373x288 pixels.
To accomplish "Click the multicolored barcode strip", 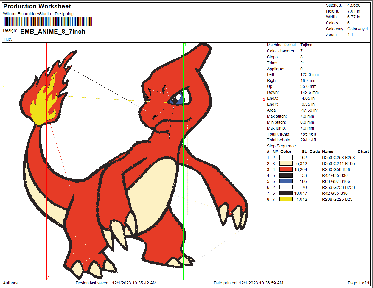I will 48,22.
